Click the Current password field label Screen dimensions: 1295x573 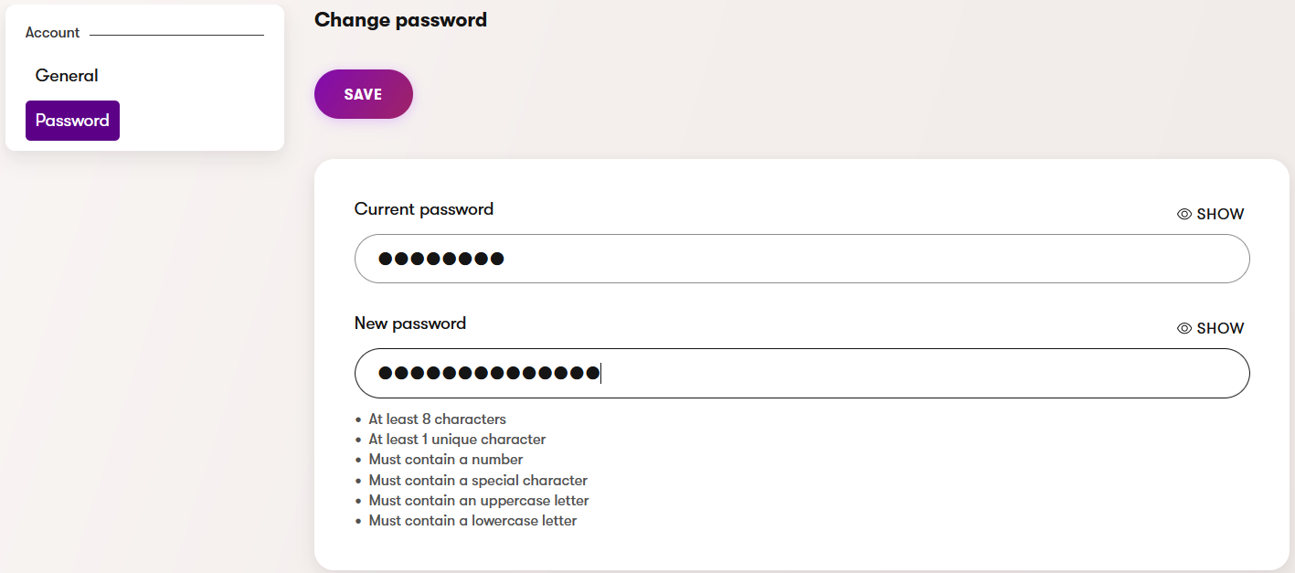pyautogui.click(x=423, y=209)
